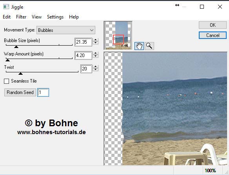229x175 pixels.
Task: Select the Zoom magnifier tool
Action: pos(149,46)
